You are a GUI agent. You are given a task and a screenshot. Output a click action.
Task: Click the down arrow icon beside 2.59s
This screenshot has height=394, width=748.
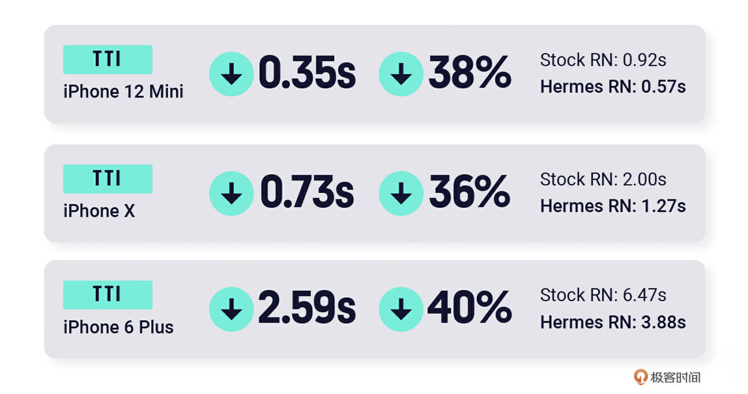coord(231,309)
